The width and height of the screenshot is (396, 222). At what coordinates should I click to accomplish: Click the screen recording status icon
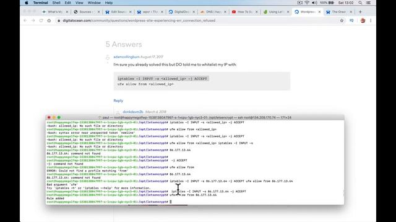click(299, 2)
